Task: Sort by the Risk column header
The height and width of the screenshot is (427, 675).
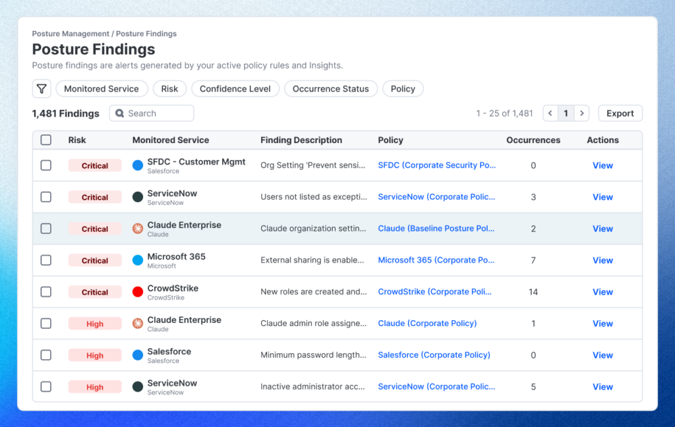Action: tap(77, 140)
